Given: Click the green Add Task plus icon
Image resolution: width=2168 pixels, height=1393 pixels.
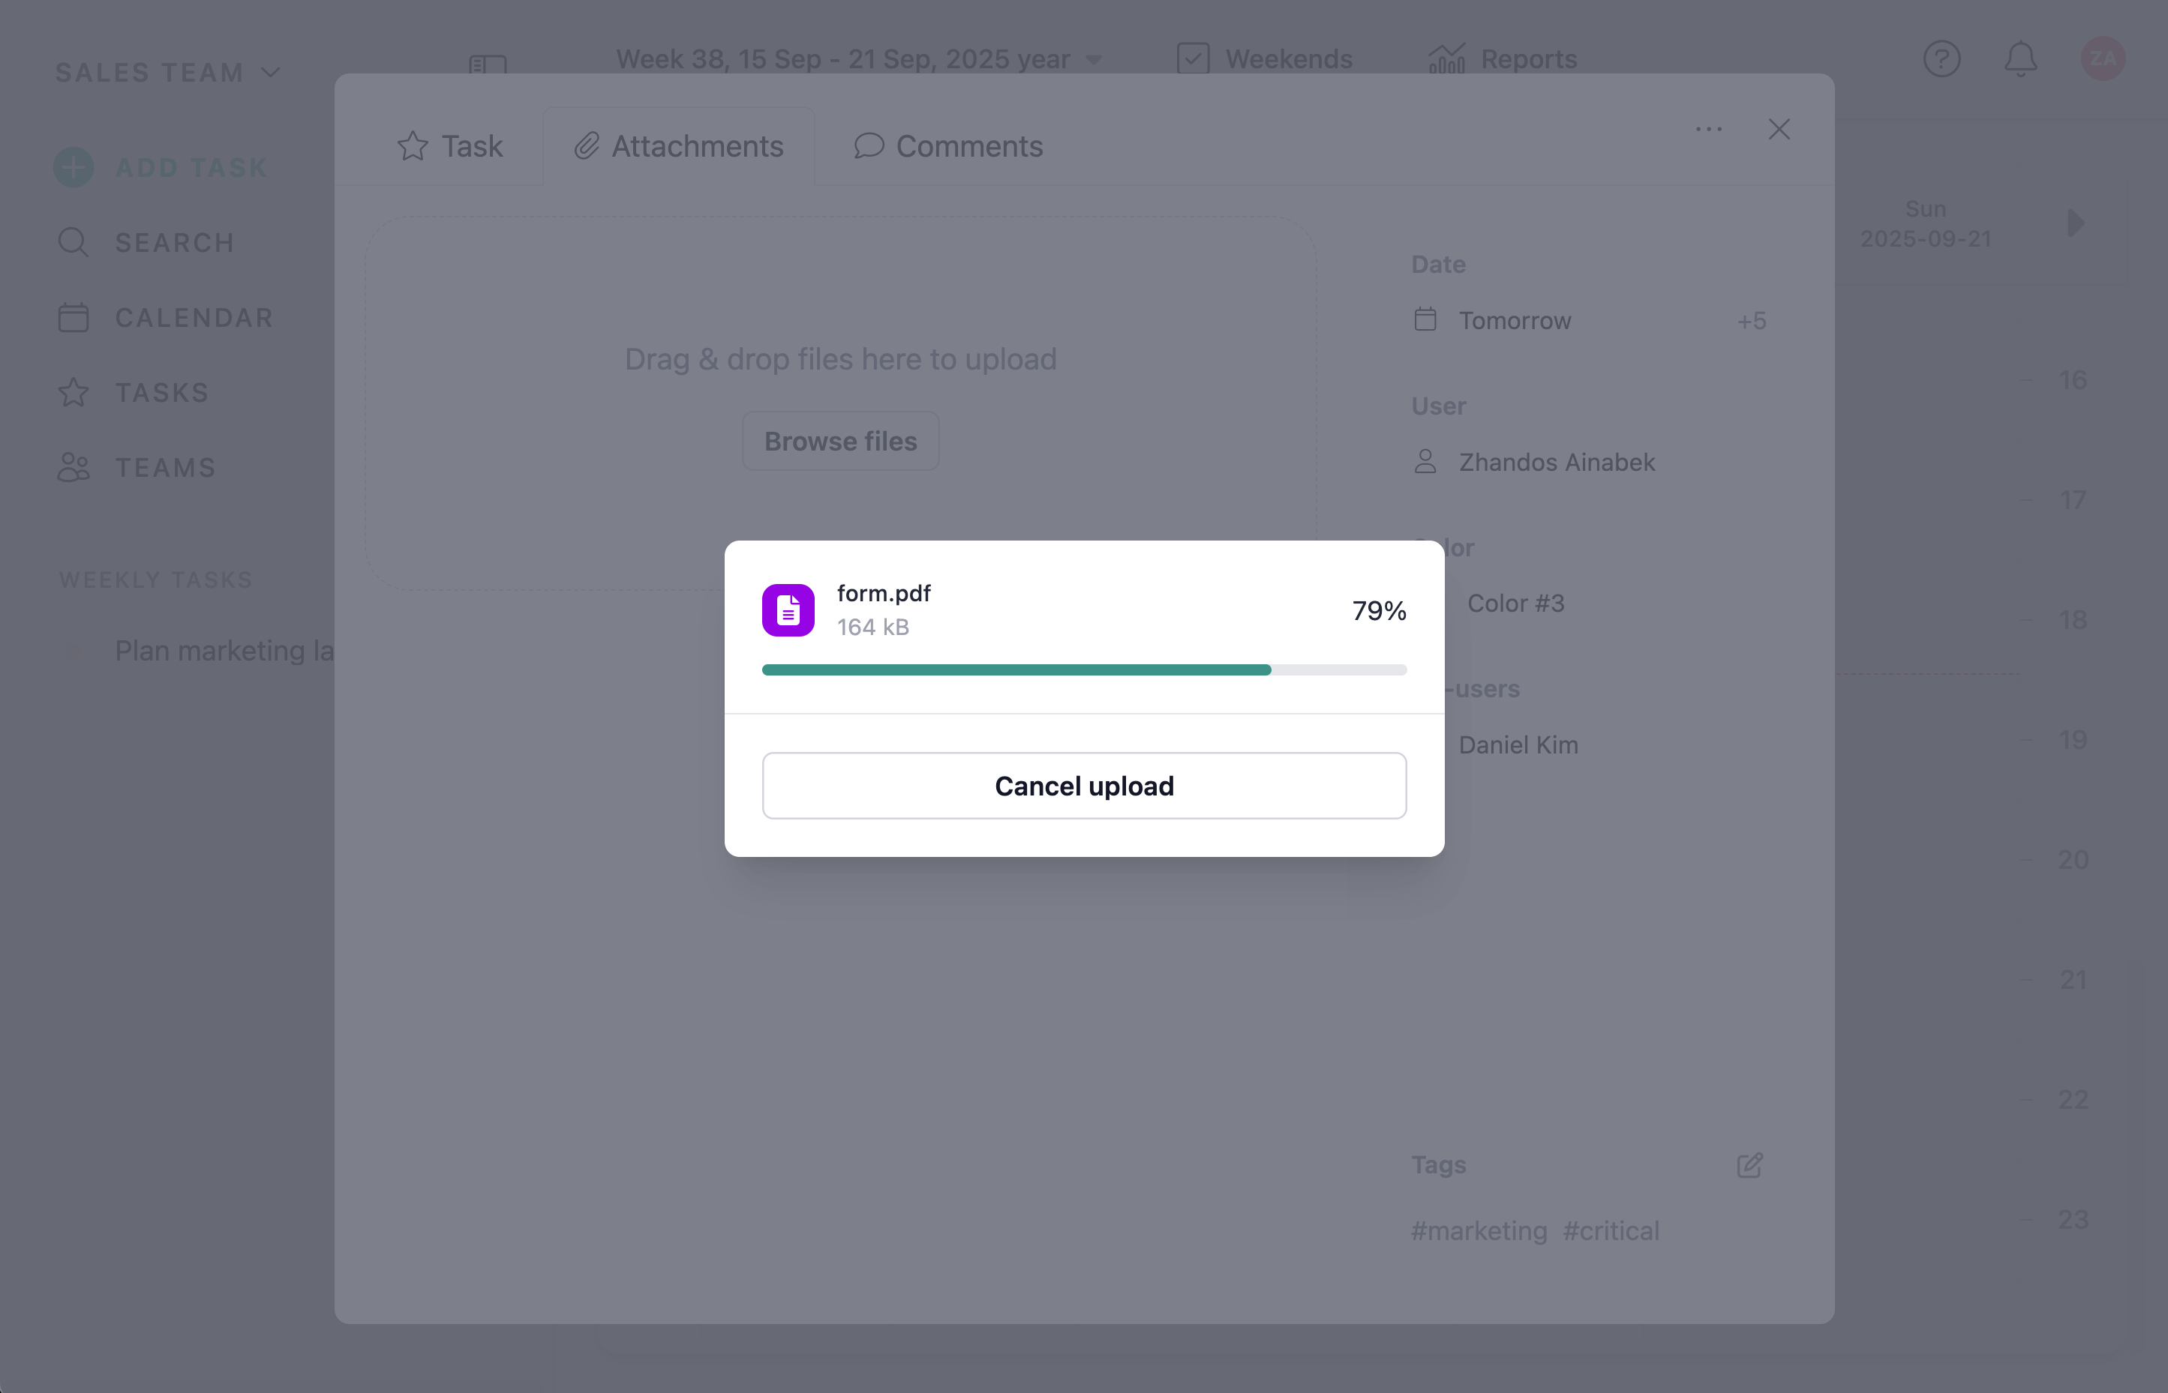Looking at the screenshot, I should click(x=74, y=167).
